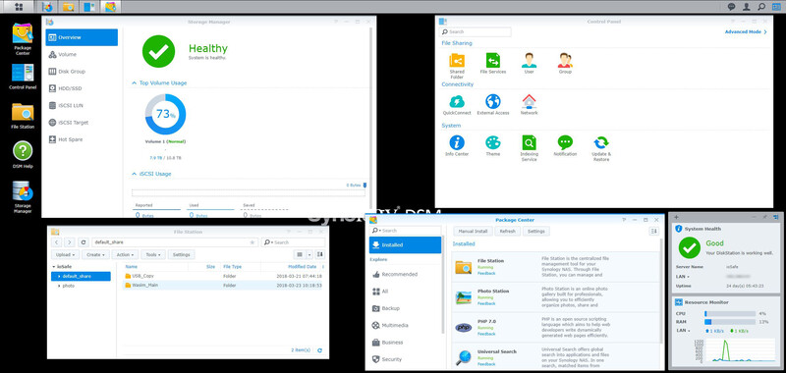Go back in File Station navigation
786x373 pixels.
tap(57, 242)
